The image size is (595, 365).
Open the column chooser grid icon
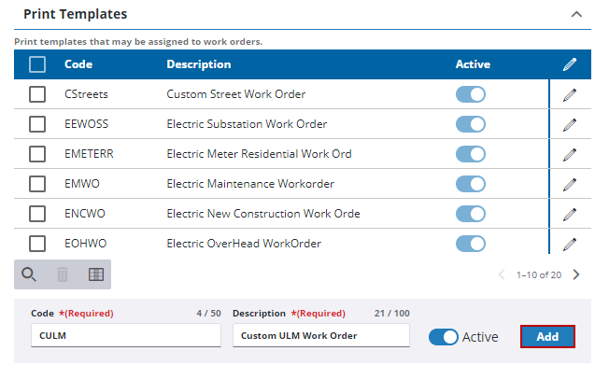(96, 274)
